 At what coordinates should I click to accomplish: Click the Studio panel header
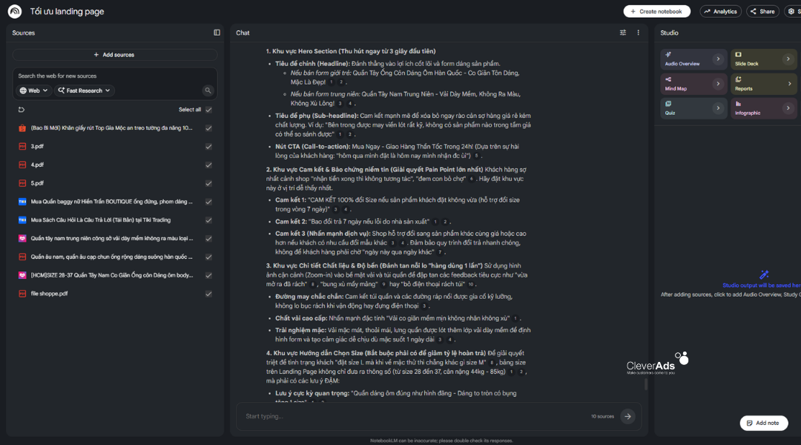669,33
